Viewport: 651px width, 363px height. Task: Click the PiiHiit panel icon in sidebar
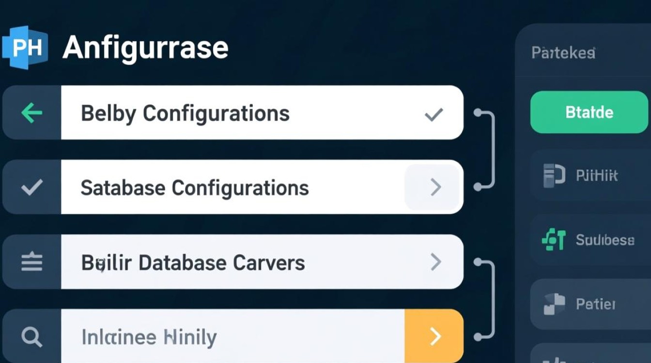[x=554, y=175]
